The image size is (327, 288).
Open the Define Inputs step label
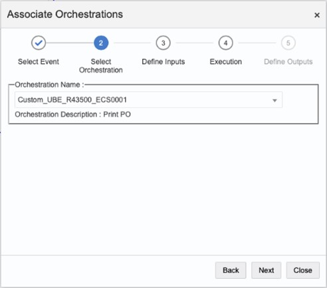[x=163, y=62]
